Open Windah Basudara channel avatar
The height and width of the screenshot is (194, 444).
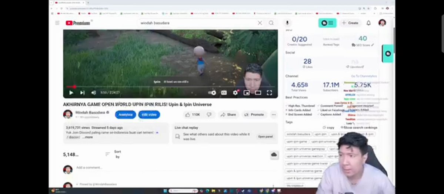(68, 114)
